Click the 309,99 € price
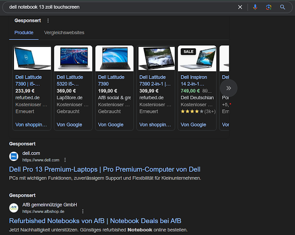This screenshot has height=235, width=295. pos(149,91)
